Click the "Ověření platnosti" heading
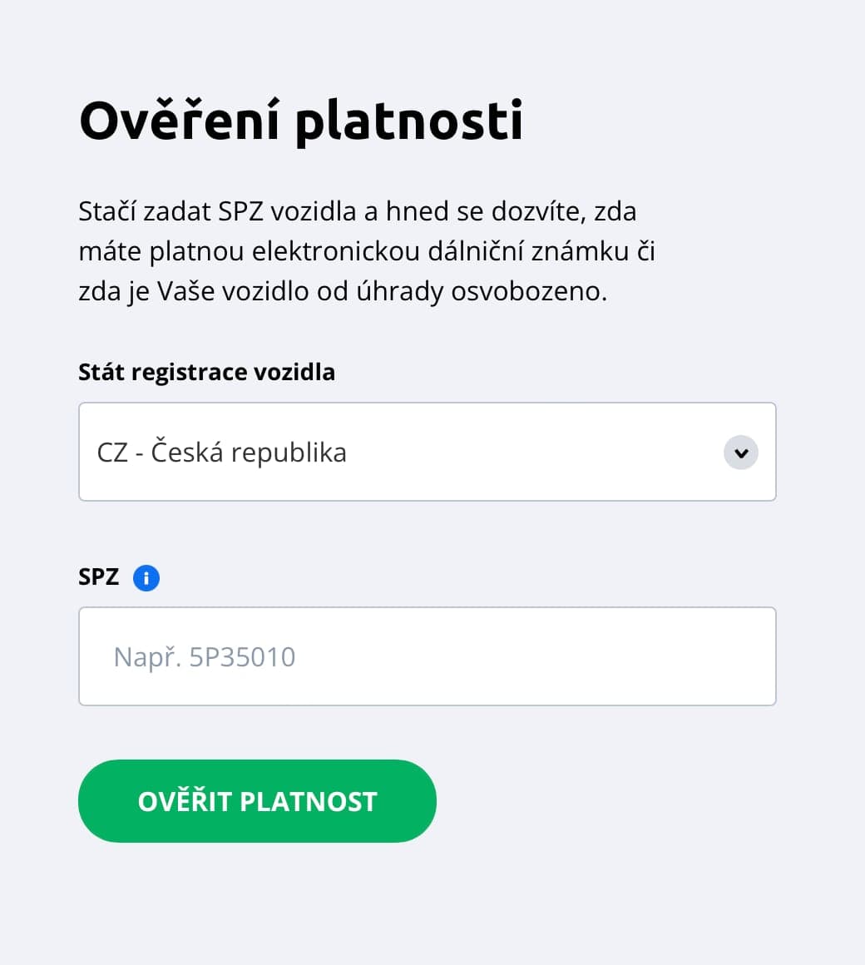The height and width of the screenshot is (965, 865). [301, 120]
